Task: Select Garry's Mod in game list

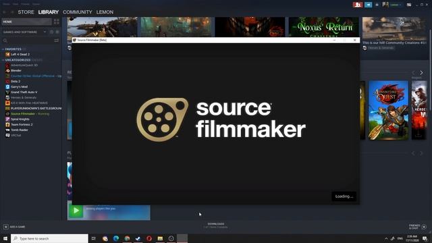Action: 20,87
